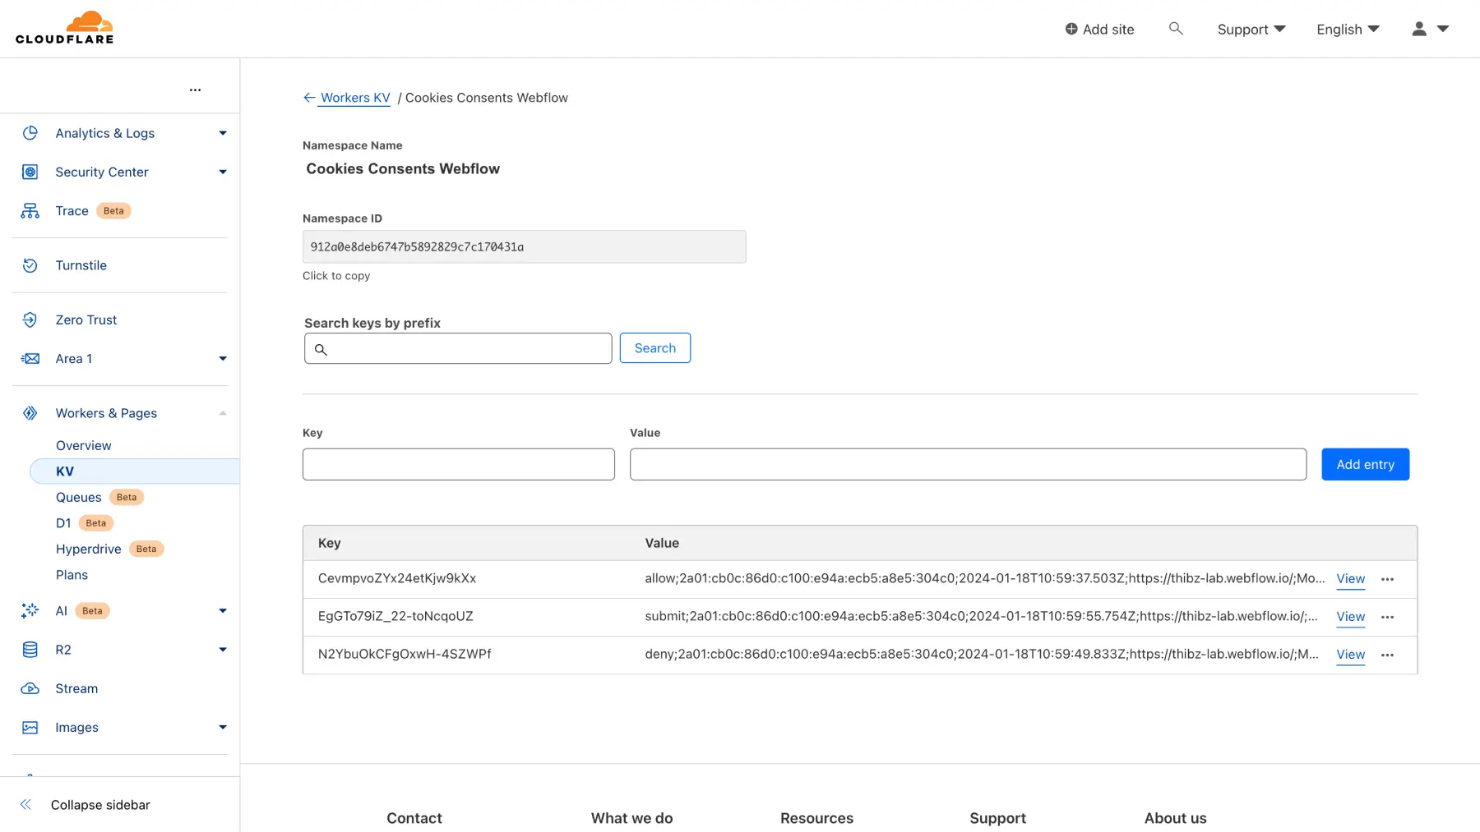Click the Images picture icon
Screen dimensions: 1480x832
[x=30, y=728]
